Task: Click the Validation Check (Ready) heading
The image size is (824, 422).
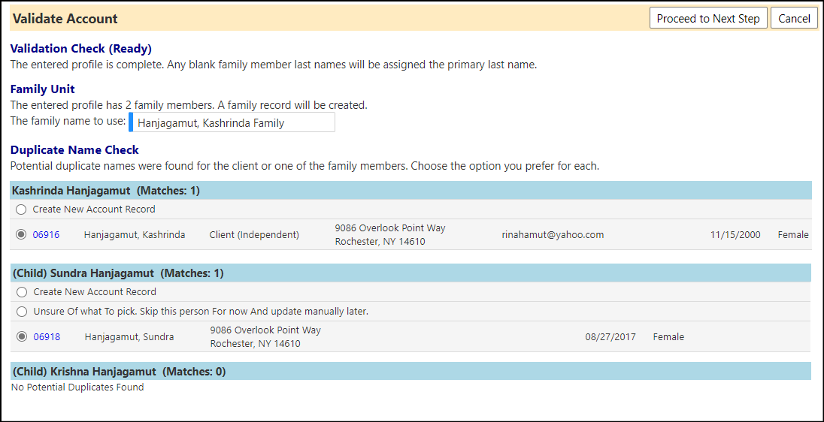Action: pyautogui.click(x=81, y=49)
